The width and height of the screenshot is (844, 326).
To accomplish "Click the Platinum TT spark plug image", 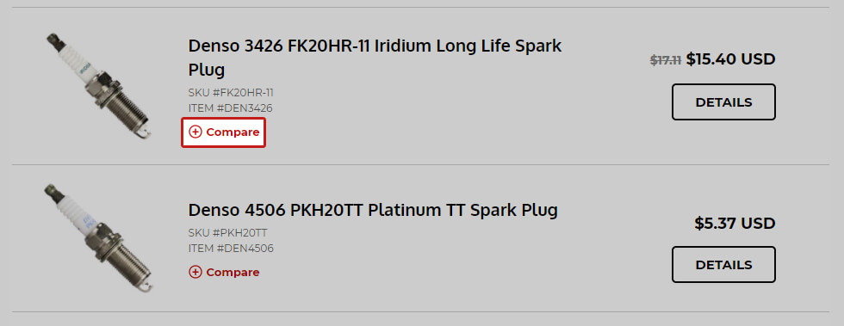I will click(98, 237).
